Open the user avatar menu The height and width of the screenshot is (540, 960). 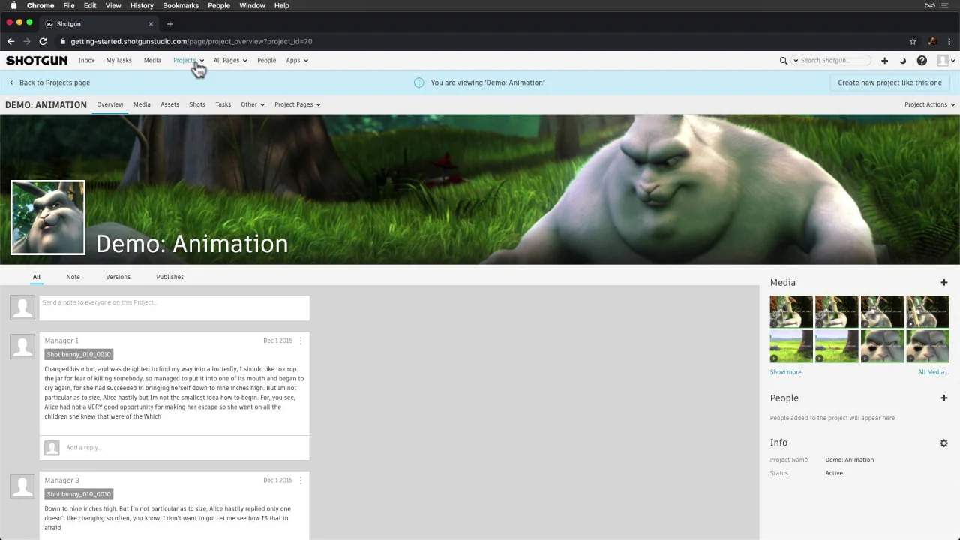946,61
